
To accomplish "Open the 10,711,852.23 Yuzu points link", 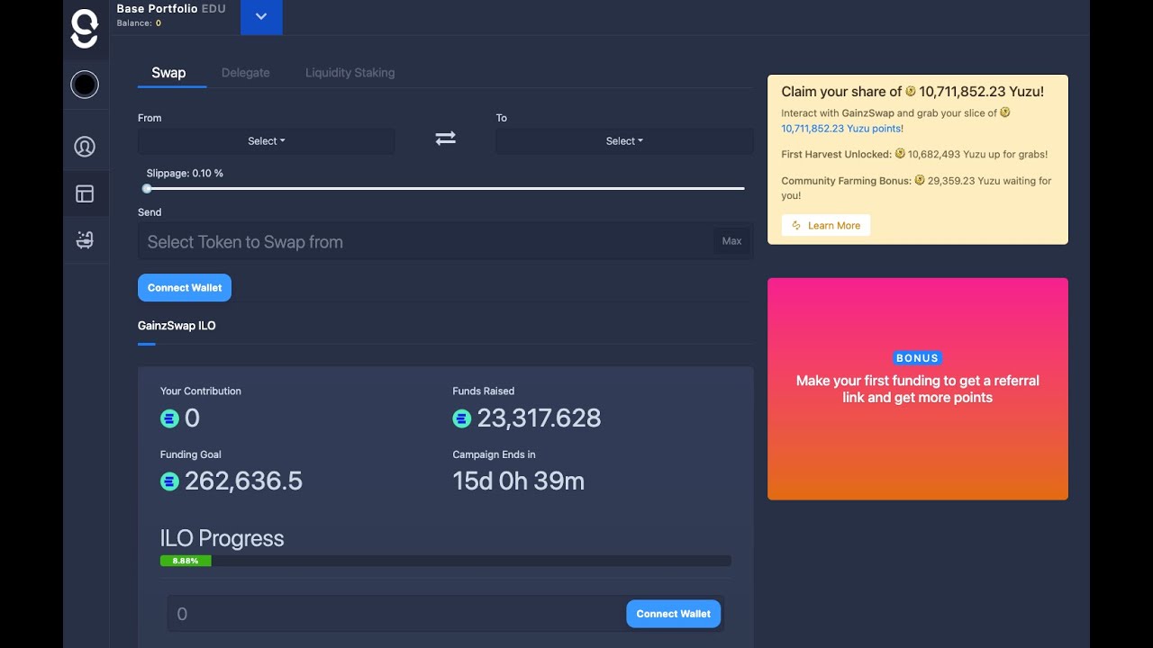I will (841, 129).
